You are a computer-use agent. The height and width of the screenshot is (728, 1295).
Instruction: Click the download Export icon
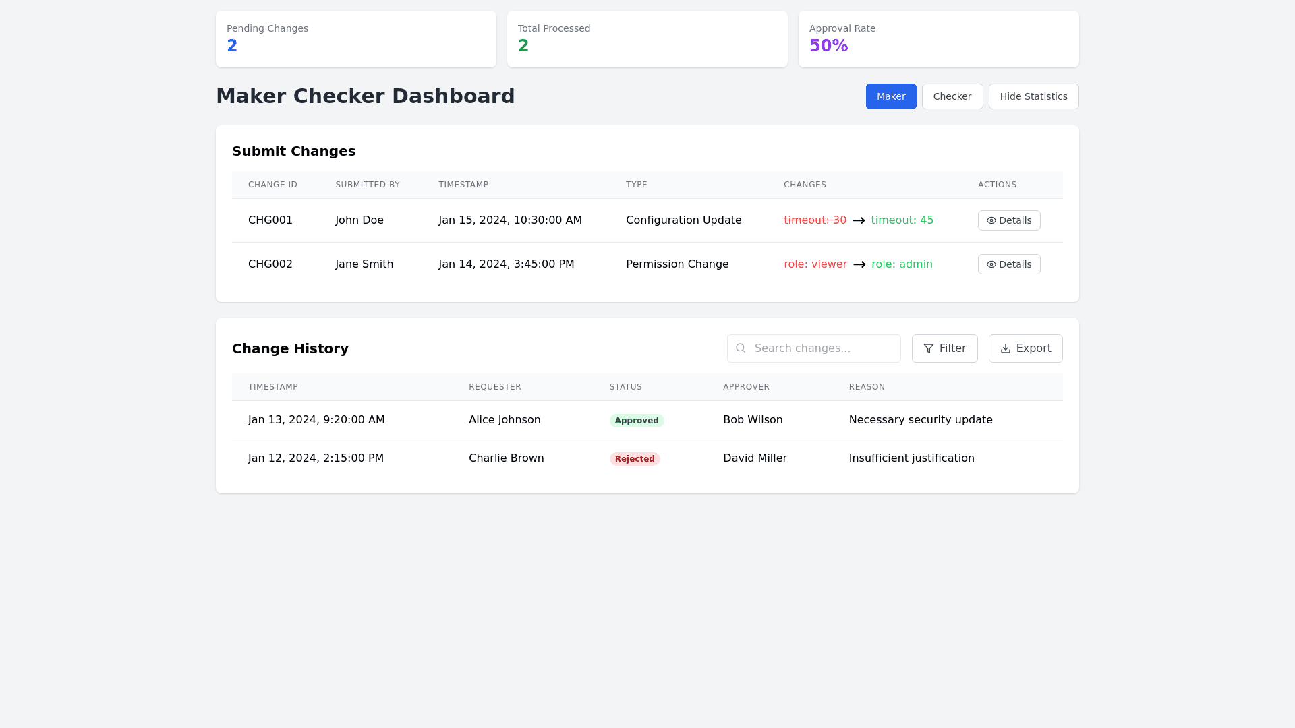tap(1005, 348)
